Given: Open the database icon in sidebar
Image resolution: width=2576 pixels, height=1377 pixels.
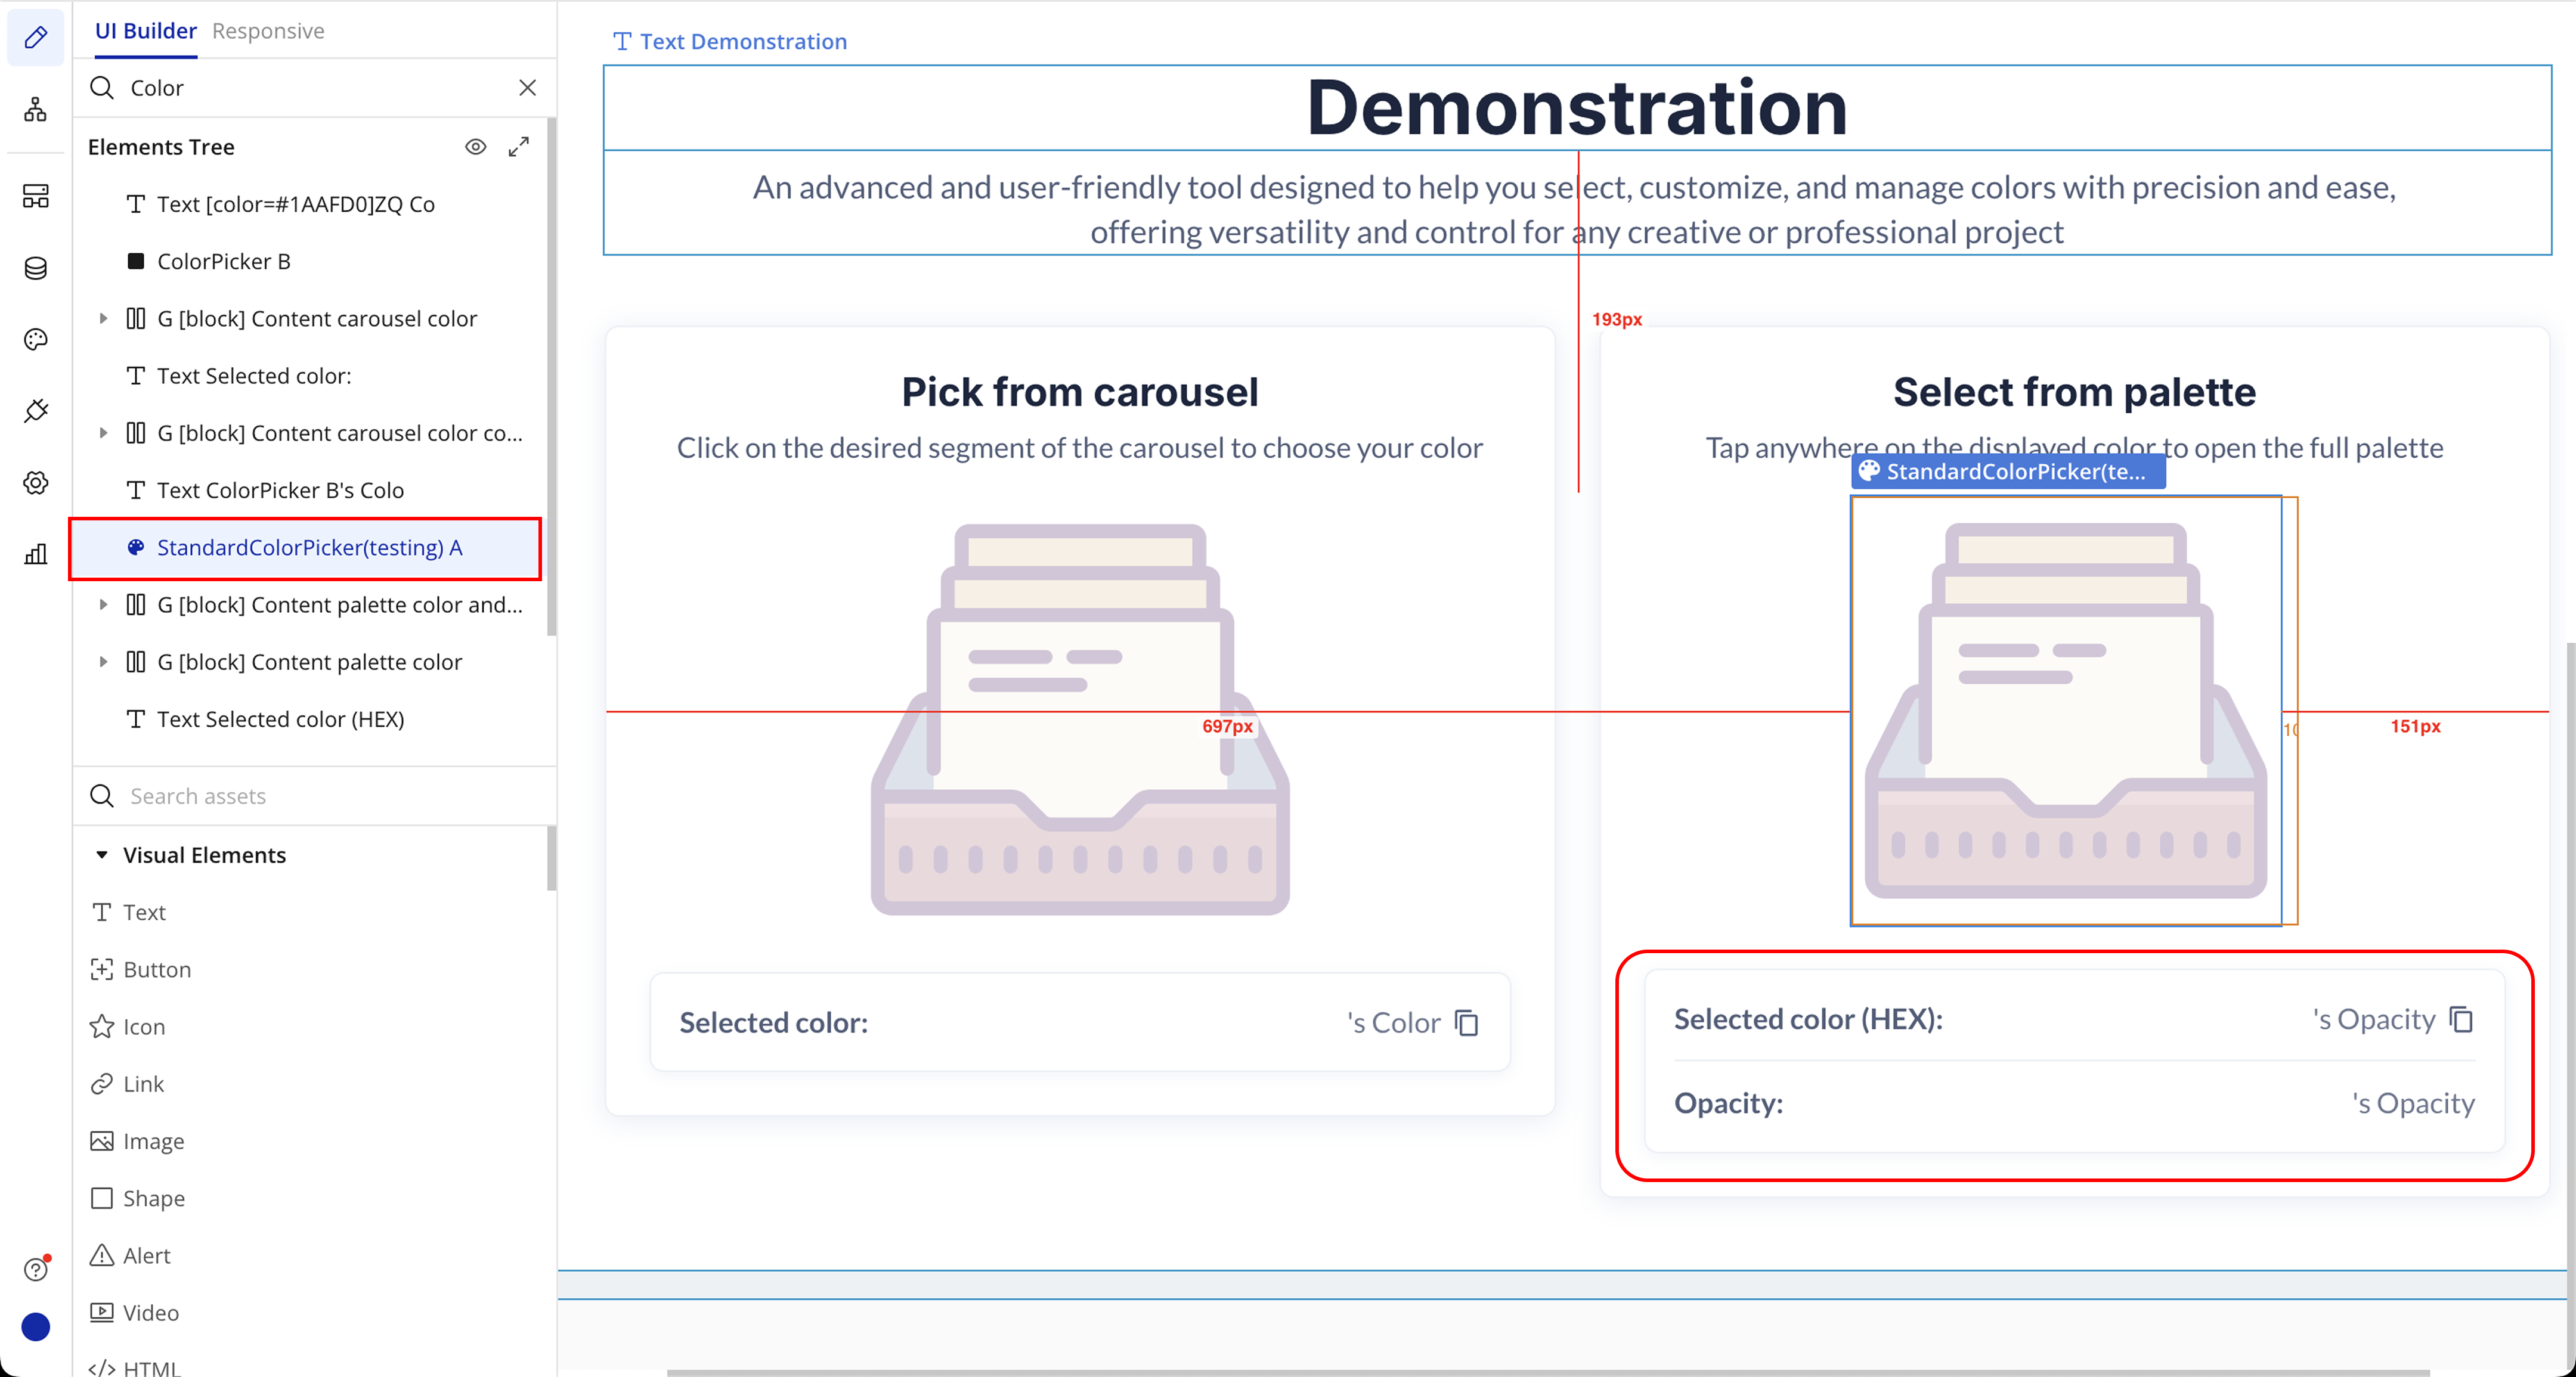Looking at the screenshot, I should (36, 268).
